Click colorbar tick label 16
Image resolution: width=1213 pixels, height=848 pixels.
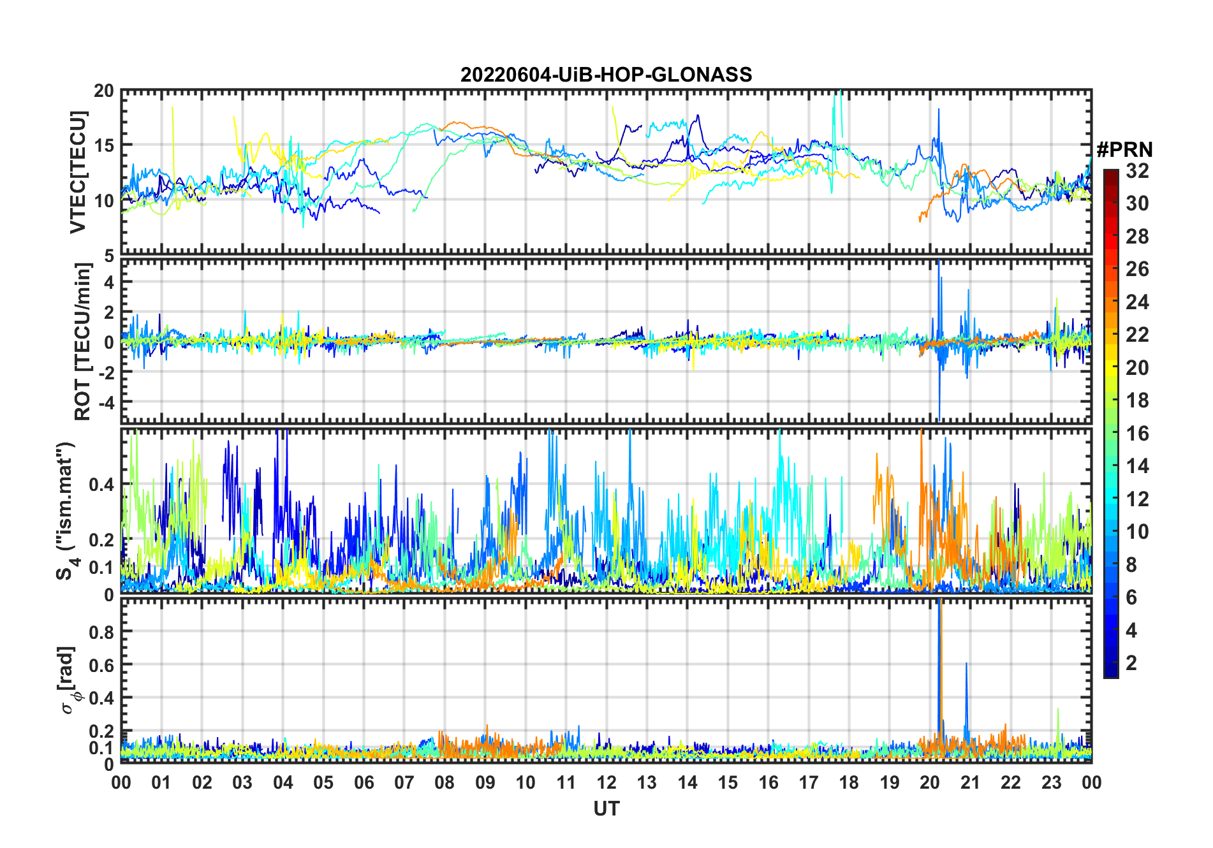pos(1137,434)
